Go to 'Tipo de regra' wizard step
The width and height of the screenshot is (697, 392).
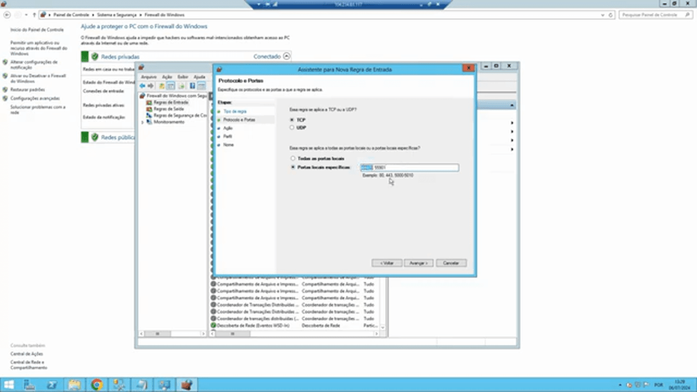click(x=235, y=112)
